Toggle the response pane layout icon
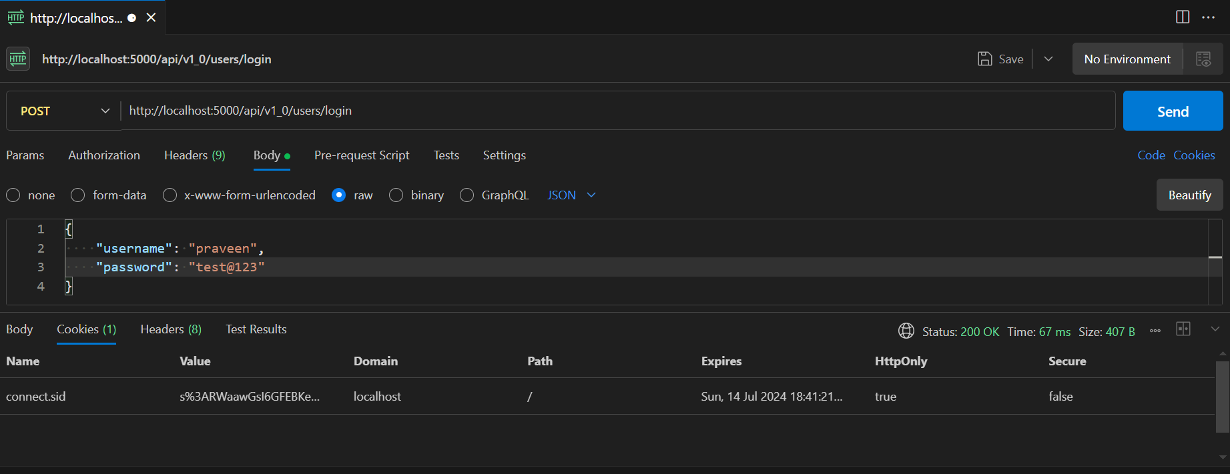Screen dimensions: 1230x474 (1183, 329)
